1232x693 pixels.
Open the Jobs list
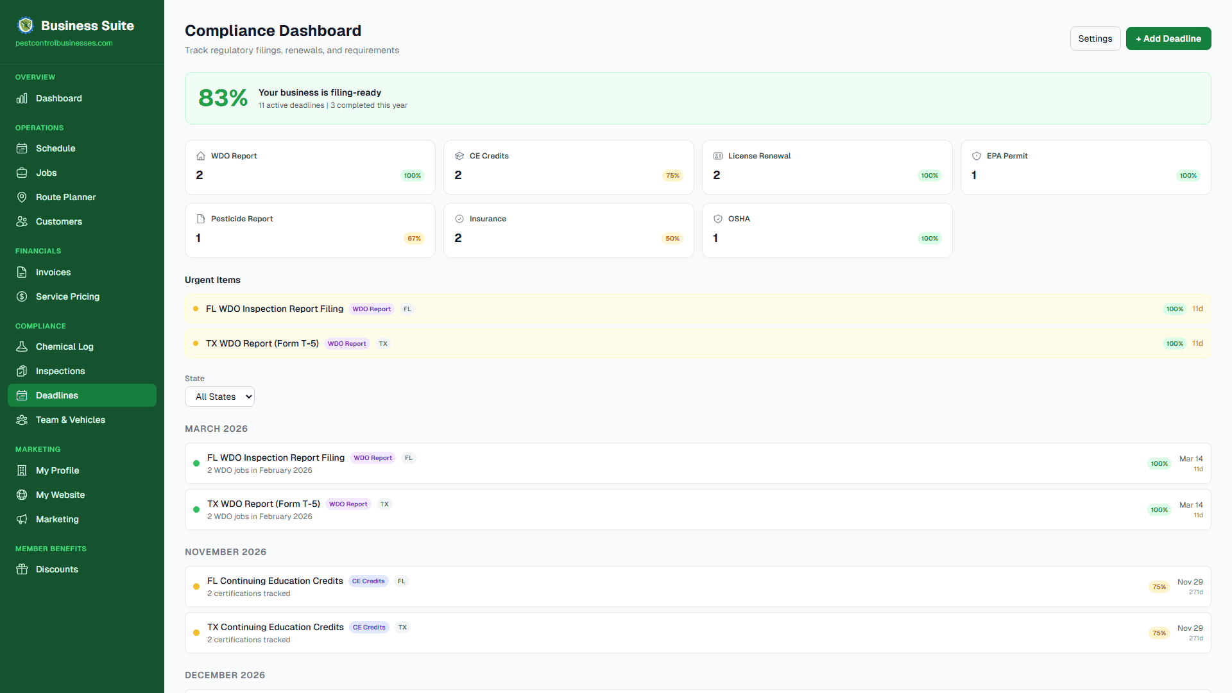pyautogui.click(x=46, y=173)
